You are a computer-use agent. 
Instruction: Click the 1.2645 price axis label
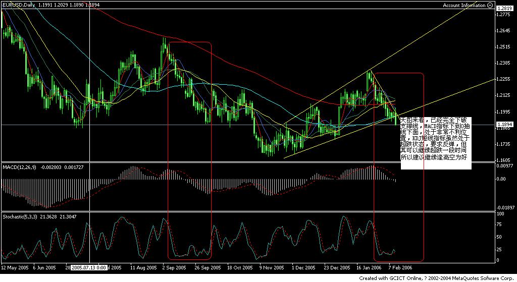coord(503,31)
